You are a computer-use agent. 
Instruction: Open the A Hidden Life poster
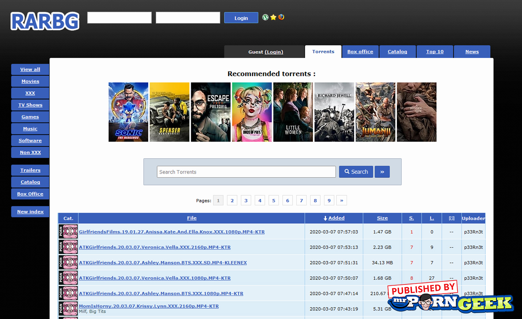pos(416,112)
